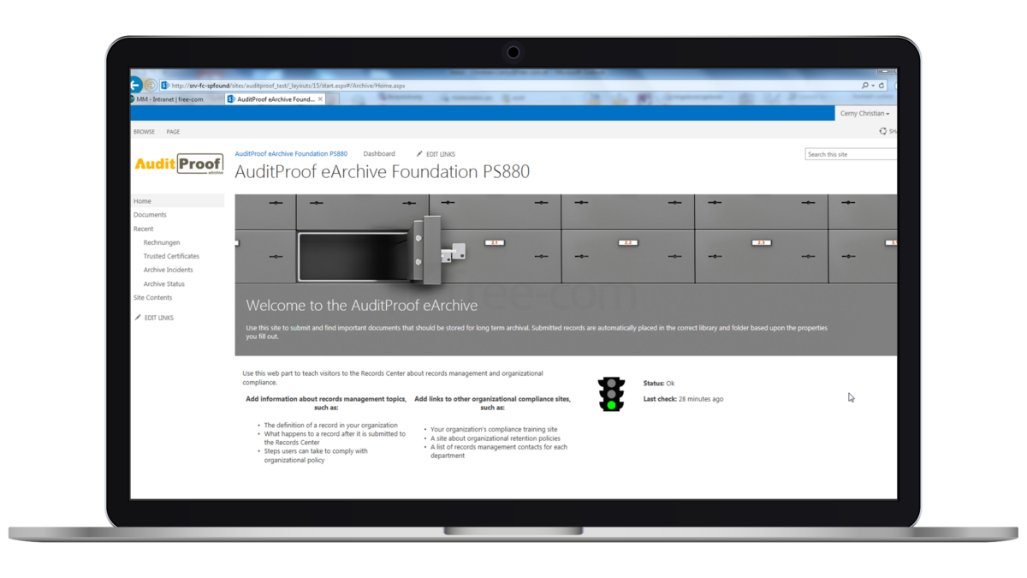1027x578 pixels.
Task: Click the search magnifier icon in the address bar
Action: click(x=865, y=85)
